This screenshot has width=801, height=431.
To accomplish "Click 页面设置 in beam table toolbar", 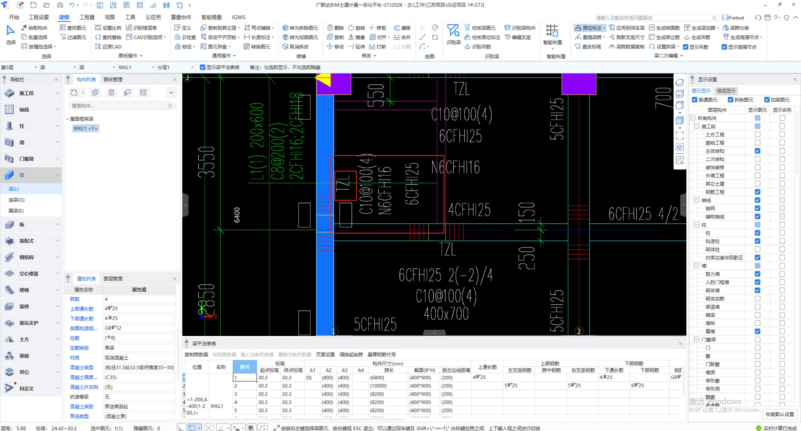I will point(325,354).
